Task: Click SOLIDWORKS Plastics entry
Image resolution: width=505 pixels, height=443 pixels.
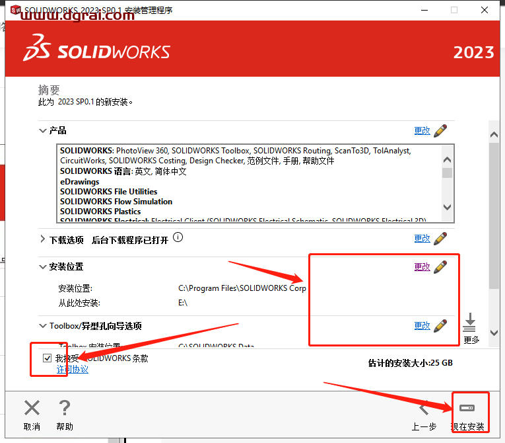Action: click(x=100, y=212)
